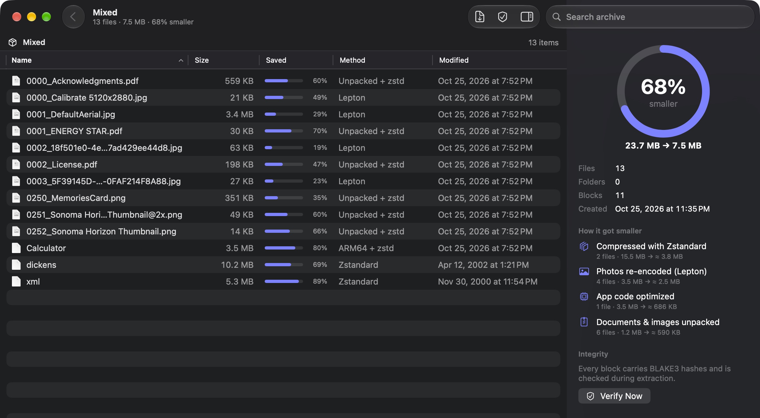Select the 0001_ENERGY STAR.pdf row
Image resolution: width=760 pixels, height=418 pixels.
pos(283,131)
